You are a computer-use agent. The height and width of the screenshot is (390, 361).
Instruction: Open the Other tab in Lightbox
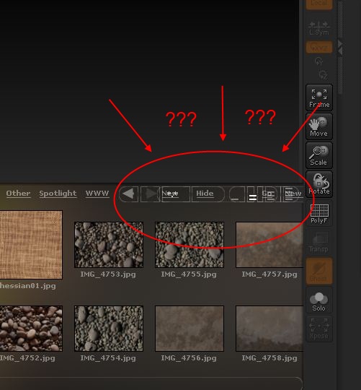coord(18,194)
